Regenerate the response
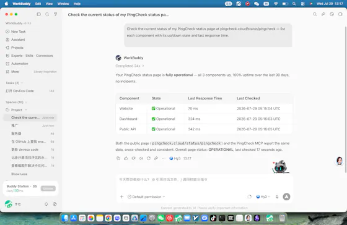Viewport: 347px width, 225px height. point(149,158)
